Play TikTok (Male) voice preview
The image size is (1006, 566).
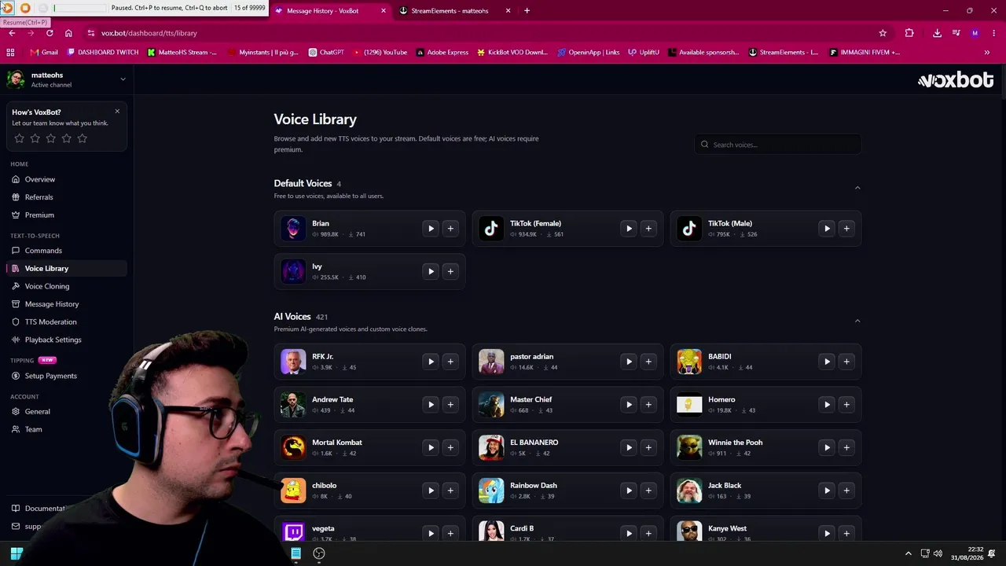827,229
